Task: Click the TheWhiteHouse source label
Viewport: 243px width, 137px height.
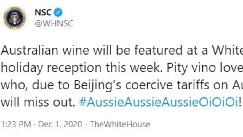Action: pos(120,124)
